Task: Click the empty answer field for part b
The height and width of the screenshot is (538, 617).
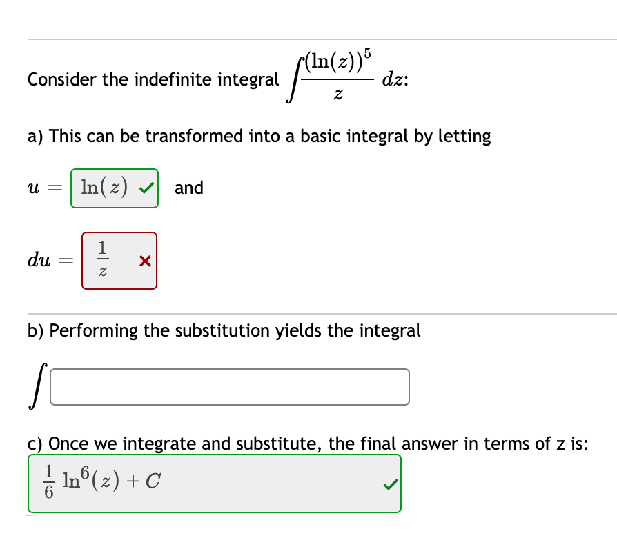Action: (x=228, y=386)
